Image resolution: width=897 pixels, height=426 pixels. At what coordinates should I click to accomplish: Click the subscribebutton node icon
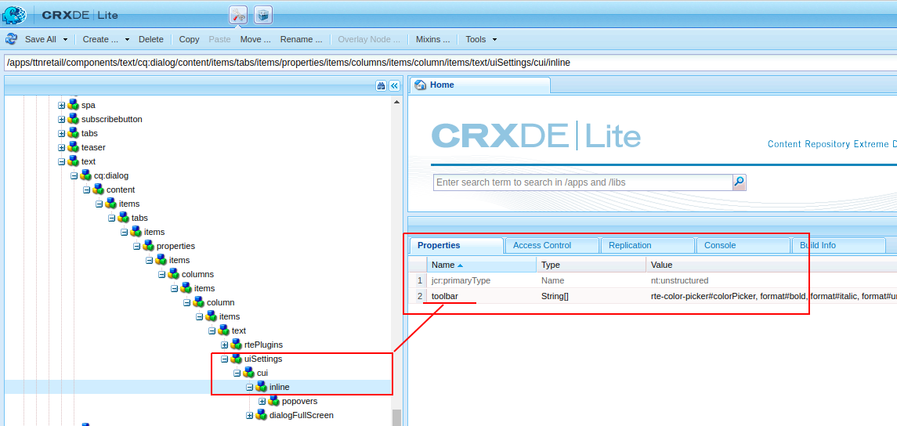pyautogui.click(x=73, y=119)
